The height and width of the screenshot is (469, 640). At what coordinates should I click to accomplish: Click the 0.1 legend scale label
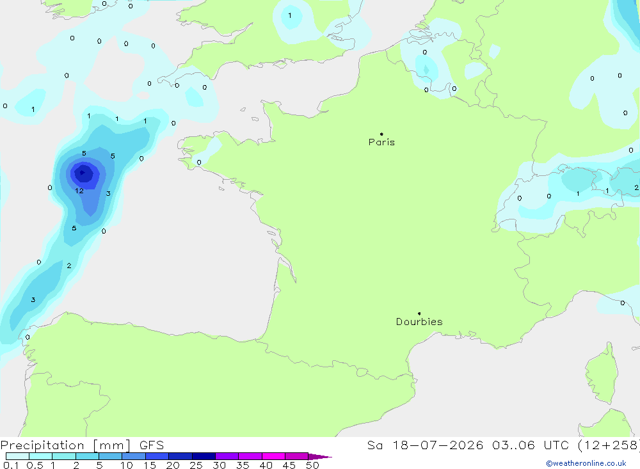click(11, 465)
